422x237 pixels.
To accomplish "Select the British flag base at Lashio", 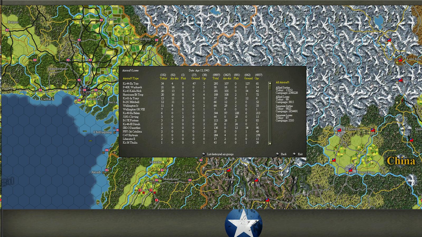I will (x=190, y=180).
